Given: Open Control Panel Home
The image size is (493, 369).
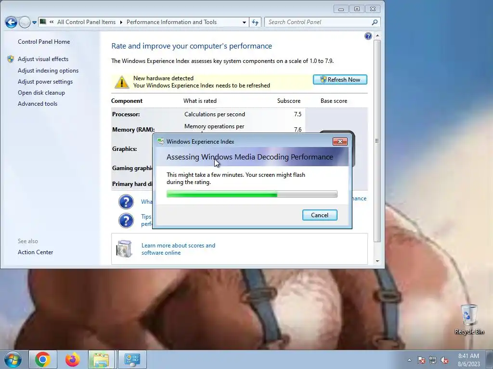Looking at the screenshot, I should pyautogui.click(x=44, y=42).
